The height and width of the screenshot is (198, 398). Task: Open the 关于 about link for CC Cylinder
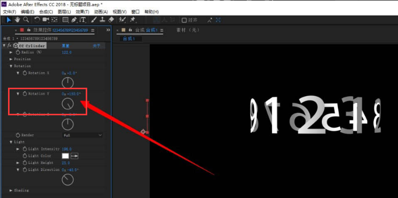click(96, 46)
